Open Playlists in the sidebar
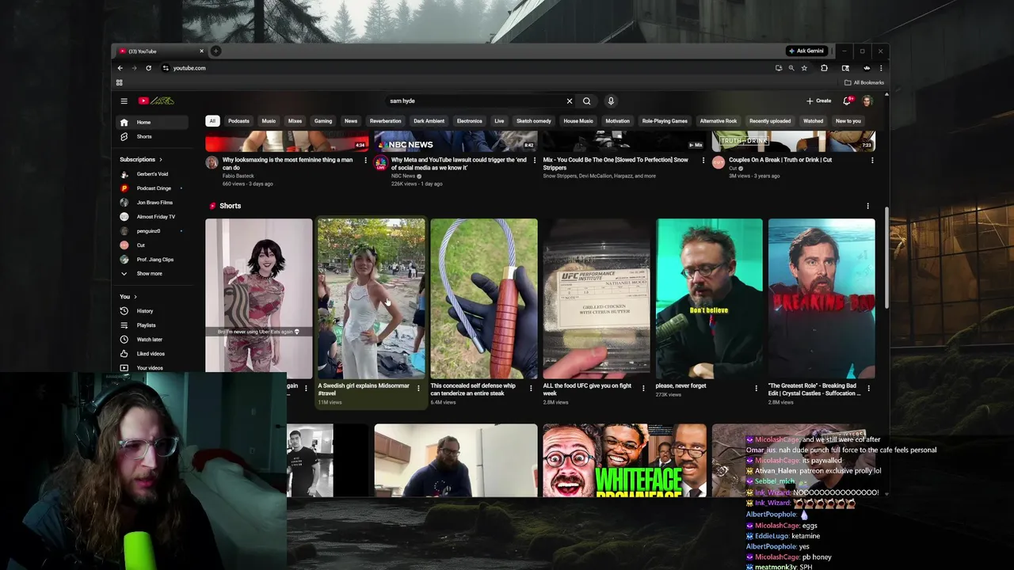The height and width of the screenshot is (570, 1014). click(x=151, y=325)
